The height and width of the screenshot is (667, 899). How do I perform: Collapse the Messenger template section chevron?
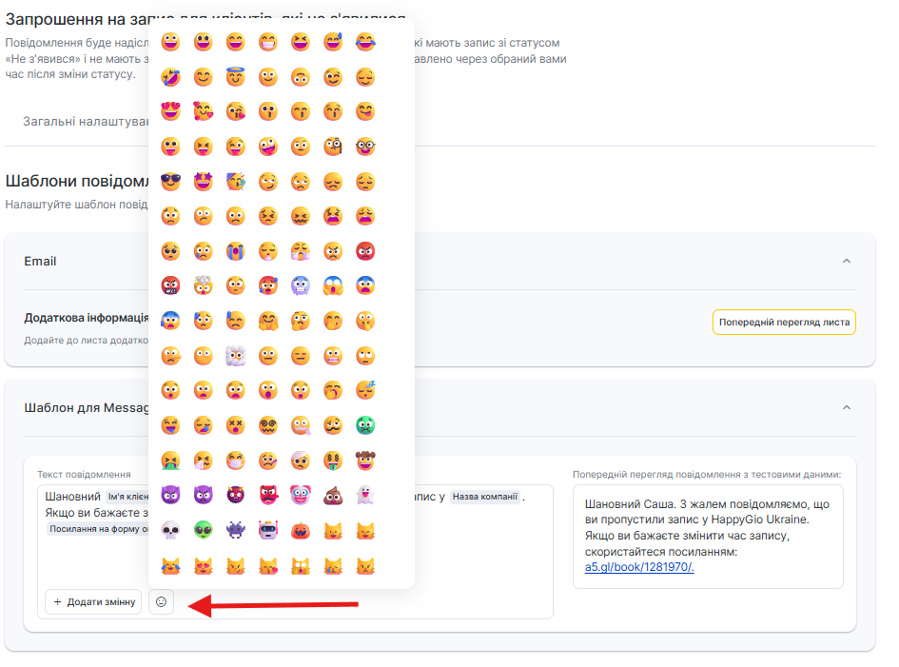[847, 408]
